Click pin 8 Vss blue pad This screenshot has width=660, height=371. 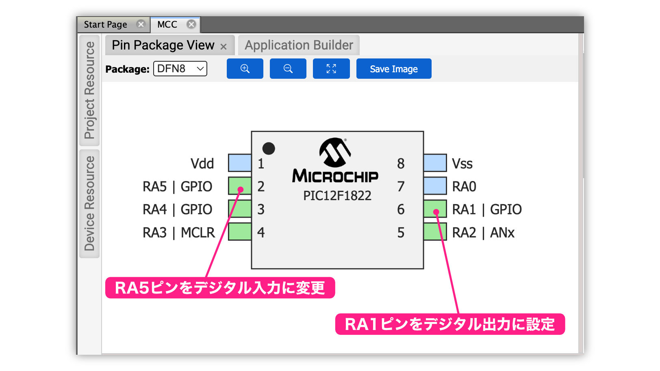coord(435,163)
